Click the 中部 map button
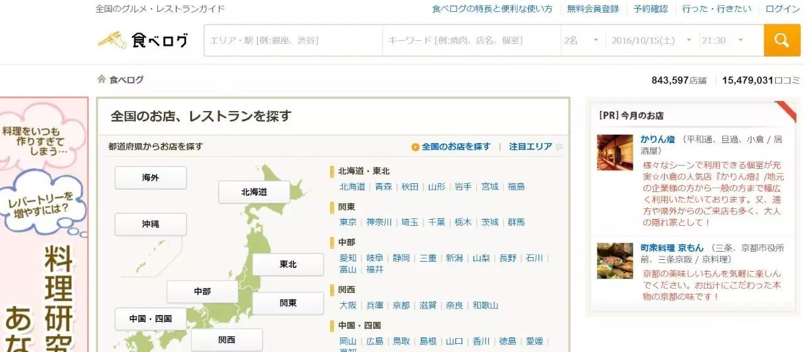The width and height of the screenshot is (804, 352). point(202,292)
